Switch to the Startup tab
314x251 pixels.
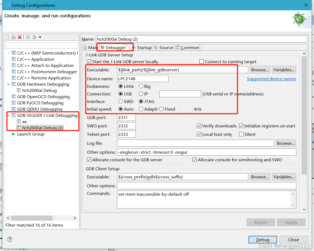(142, 48)
